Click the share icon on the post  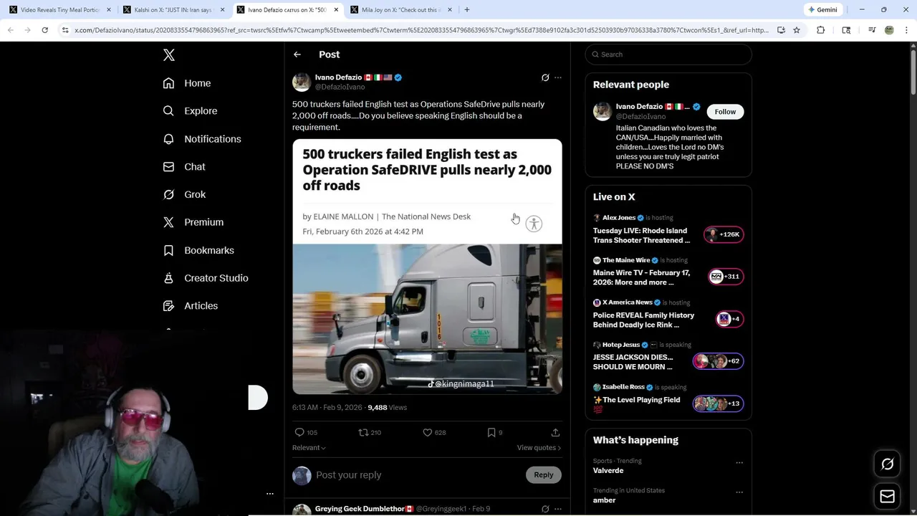click(x=555, y=432)
